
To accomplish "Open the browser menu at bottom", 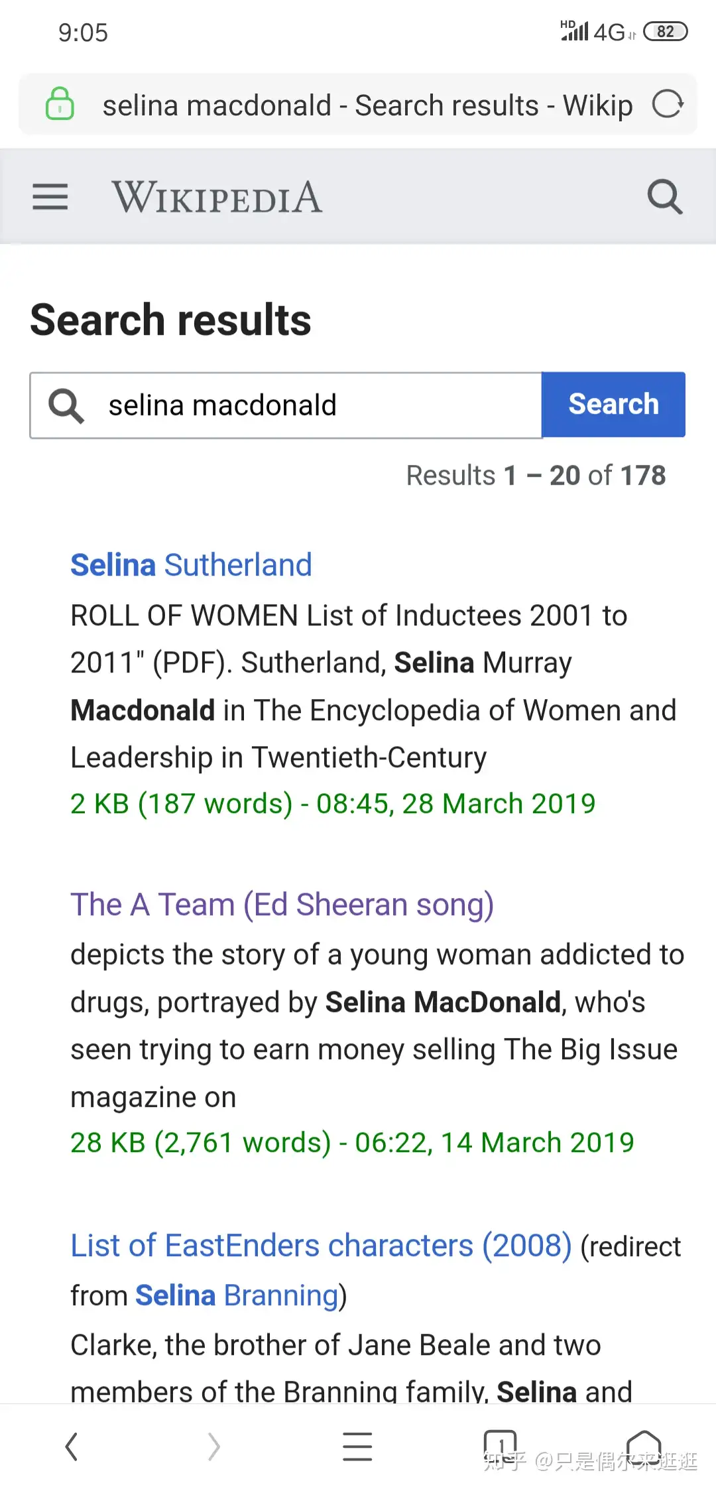I will coord(358,1447).
